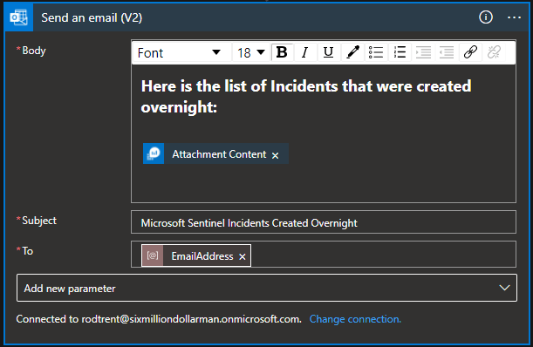This screenshot has height=347, width=533.
Task: Click the connected account email text
Action: pyautogui.click(x=191, y=319)
